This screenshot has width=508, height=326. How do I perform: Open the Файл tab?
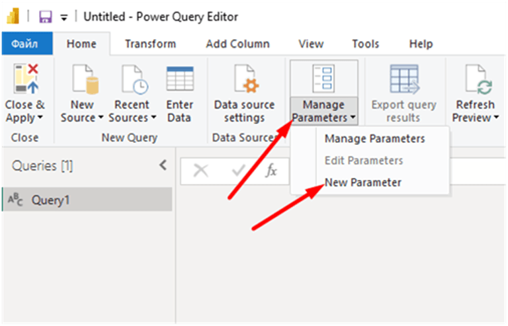point(27,44)
